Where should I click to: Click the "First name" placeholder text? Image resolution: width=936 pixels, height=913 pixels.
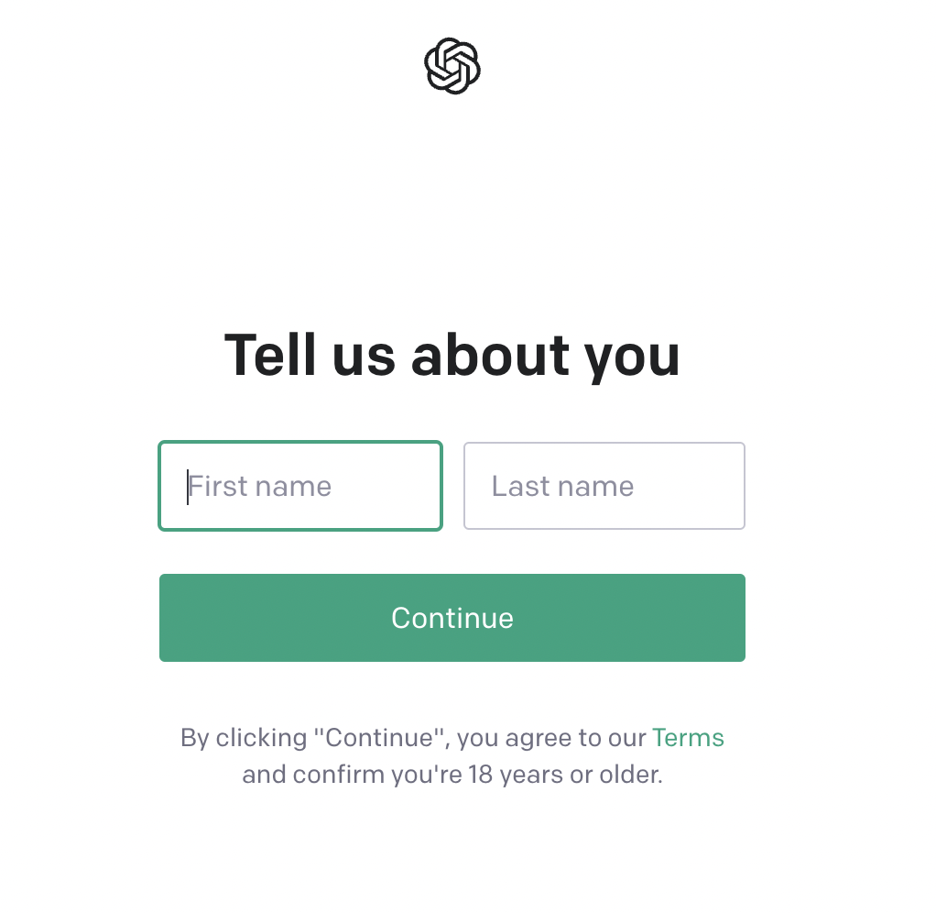[260, 486]
